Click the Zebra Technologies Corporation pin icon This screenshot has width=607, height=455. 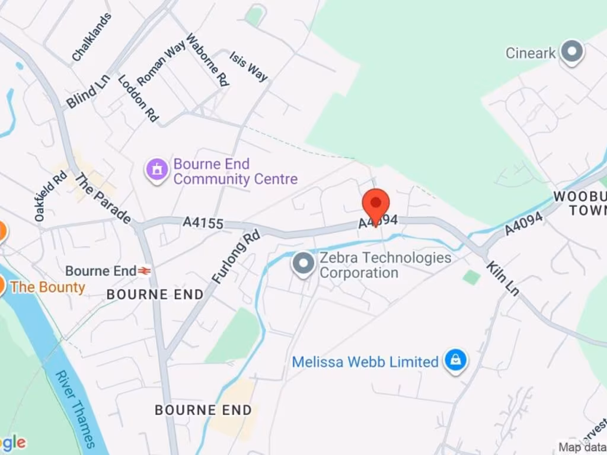[x=304, y=265]
